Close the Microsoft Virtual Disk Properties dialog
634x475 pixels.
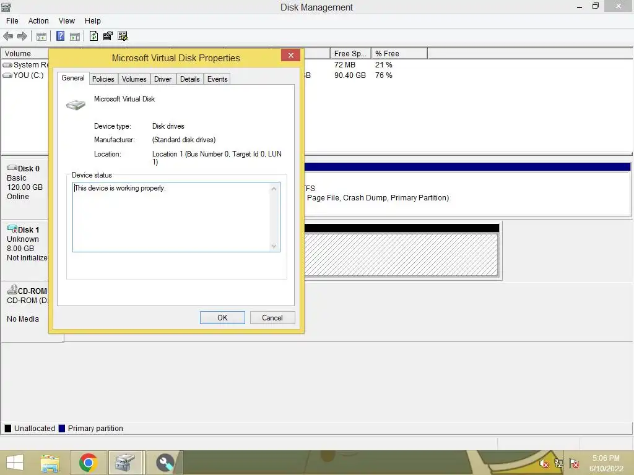point(291,55)
